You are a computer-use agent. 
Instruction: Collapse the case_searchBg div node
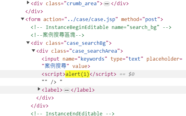point(28,43)
